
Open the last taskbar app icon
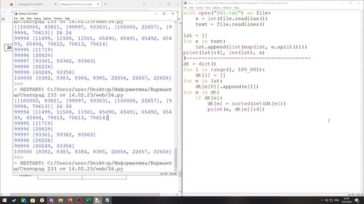coord(107,200)
